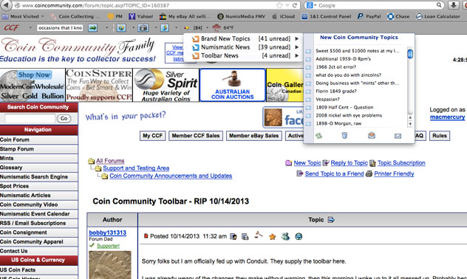Click the orange star icon on the post

click(x=272, y=237)
